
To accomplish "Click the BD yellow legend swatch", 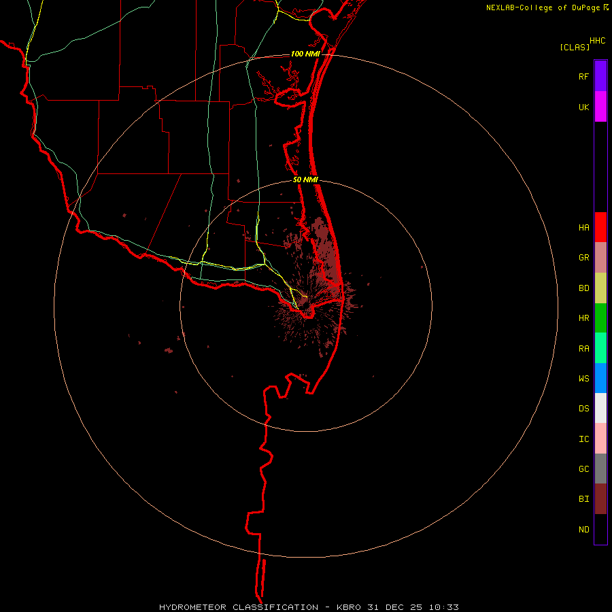I will click(x=600, y=288).
